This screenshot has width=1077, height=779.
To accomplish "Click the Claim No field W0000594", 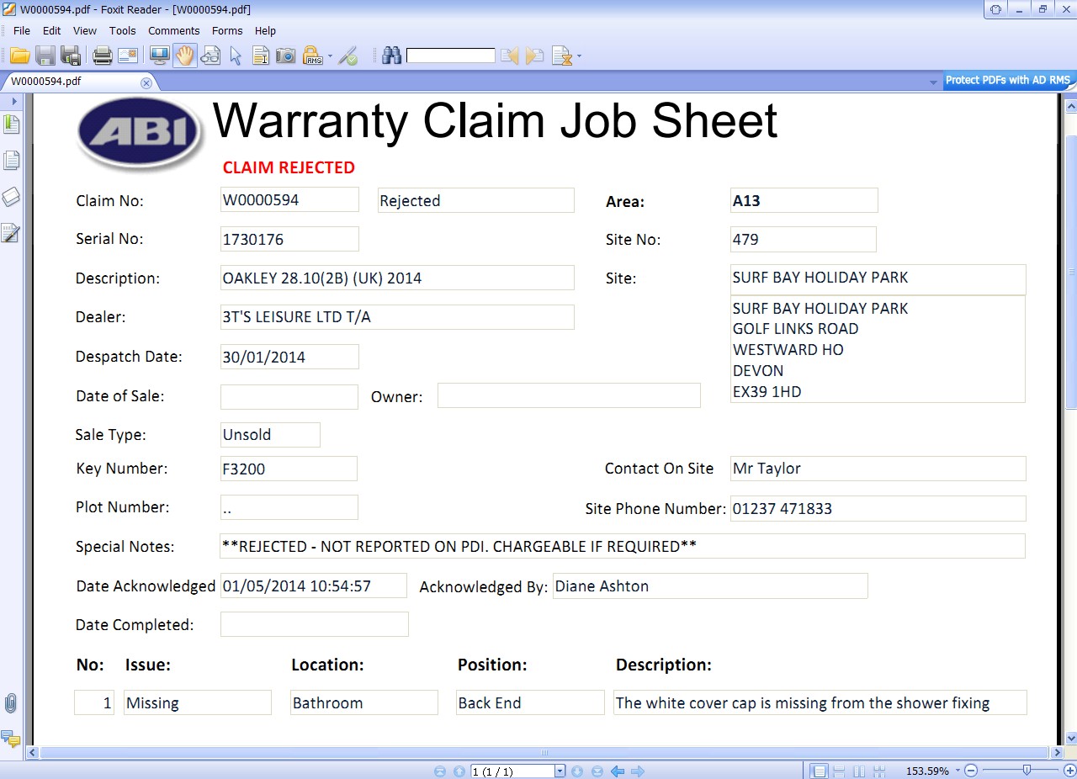I will pos(289,200).
